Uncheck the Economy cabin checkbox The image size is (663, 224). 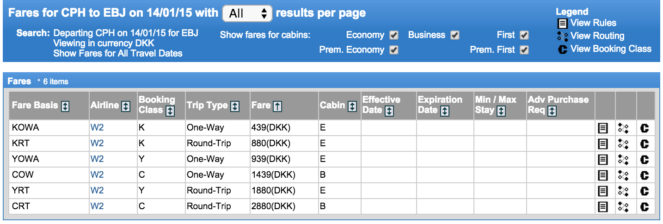[x=394, y=35]
